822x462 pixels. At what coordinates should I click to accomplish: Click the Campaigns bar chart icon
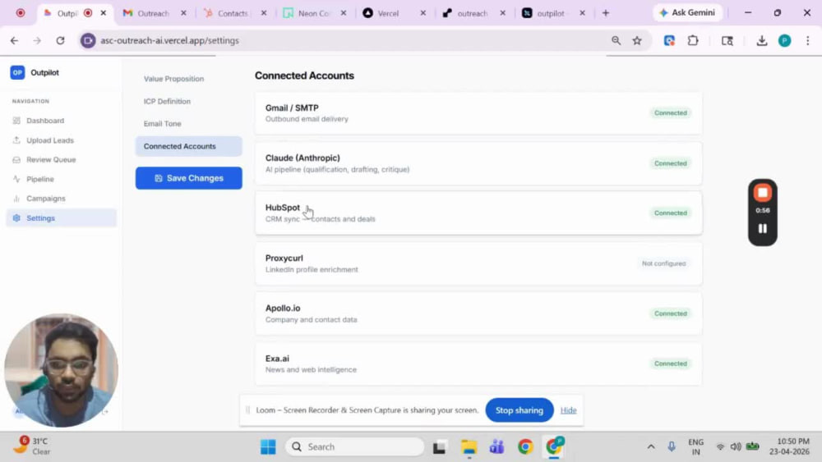pyautogui.click(x=16, y=199)
